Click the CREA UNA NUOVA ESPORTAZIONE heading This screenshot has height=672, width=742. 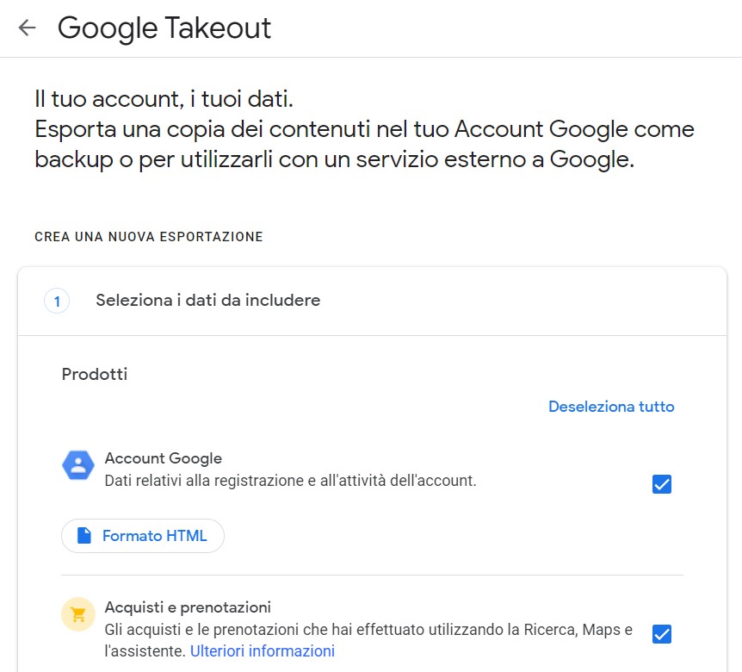149,236
